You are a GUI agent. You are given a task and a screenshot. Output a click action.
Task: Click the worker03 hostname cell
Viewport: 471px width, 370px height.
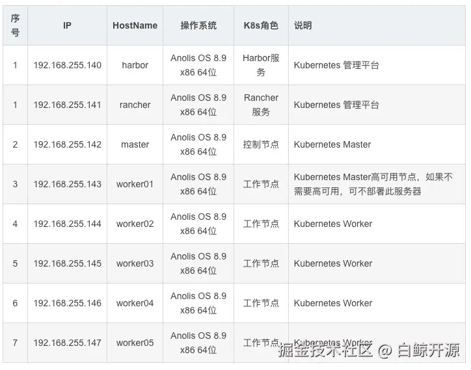pyautogui.click(x=135, y=263)
